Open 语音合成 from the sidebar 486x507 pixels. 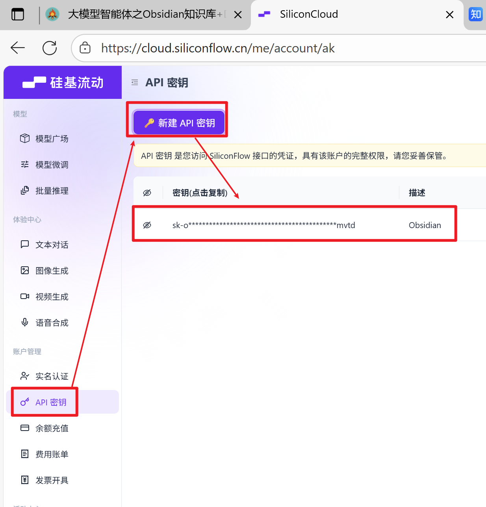pyautogui.click(x=51, y=323)
